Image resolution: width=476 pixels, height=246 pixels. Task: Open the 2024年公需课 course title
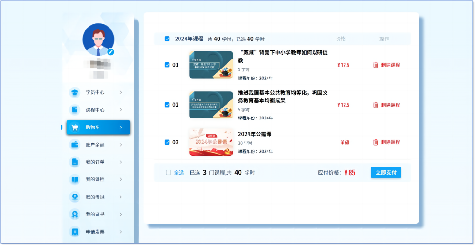tap(254, 134)
